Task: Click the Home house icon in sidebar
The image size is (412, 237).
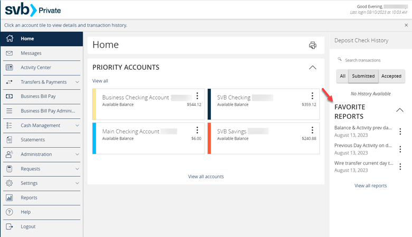Action: click(10, 39)
